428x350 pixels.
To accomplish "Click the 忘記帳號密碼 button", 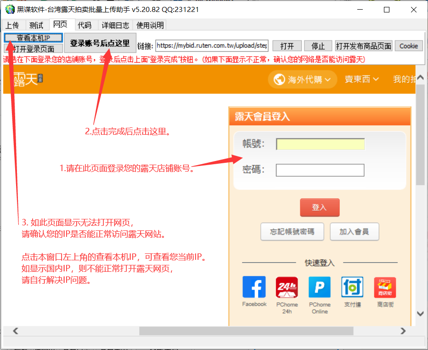I will 292,232.
